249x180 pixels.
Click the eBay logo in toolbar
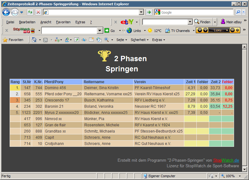(x=127, y=22)
